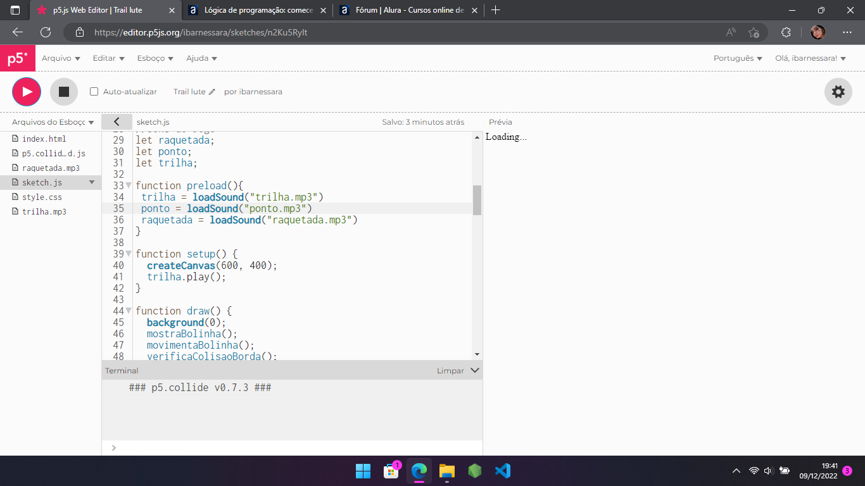Screen dimensions: 865x486
Task: Open sketch.js file options arrow
Action: point(92,182)
